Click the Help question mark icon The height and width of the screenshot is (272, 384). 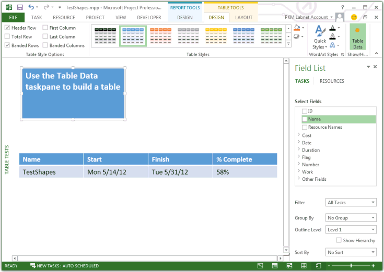343,7
